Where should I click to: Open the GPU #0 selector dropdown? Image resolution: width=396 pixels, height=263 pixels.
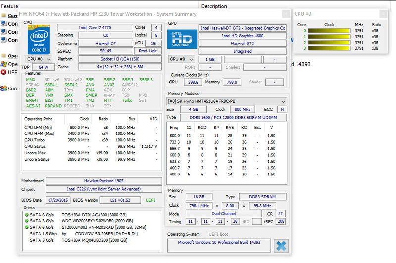[x=181, y=59]
